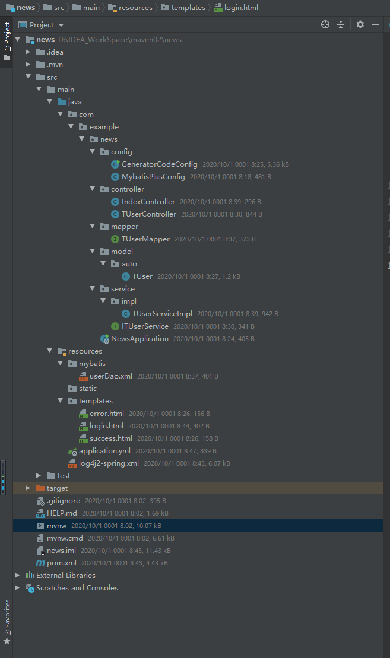Screen dimensions: 390x658
Task: Collapse the news project root node
Action: tap(18, 39)
